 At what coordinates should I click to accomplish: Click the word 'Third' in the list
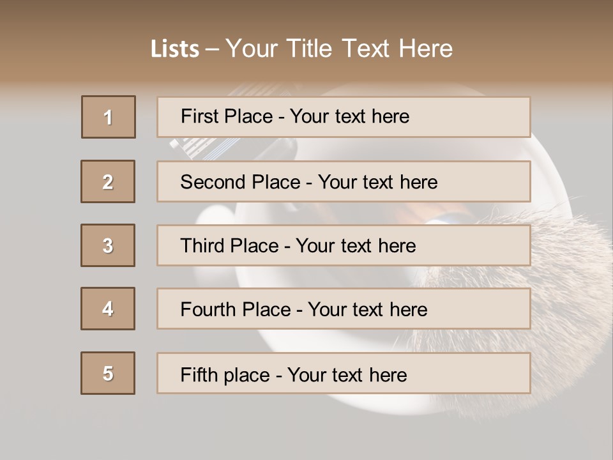pos(202,245)
